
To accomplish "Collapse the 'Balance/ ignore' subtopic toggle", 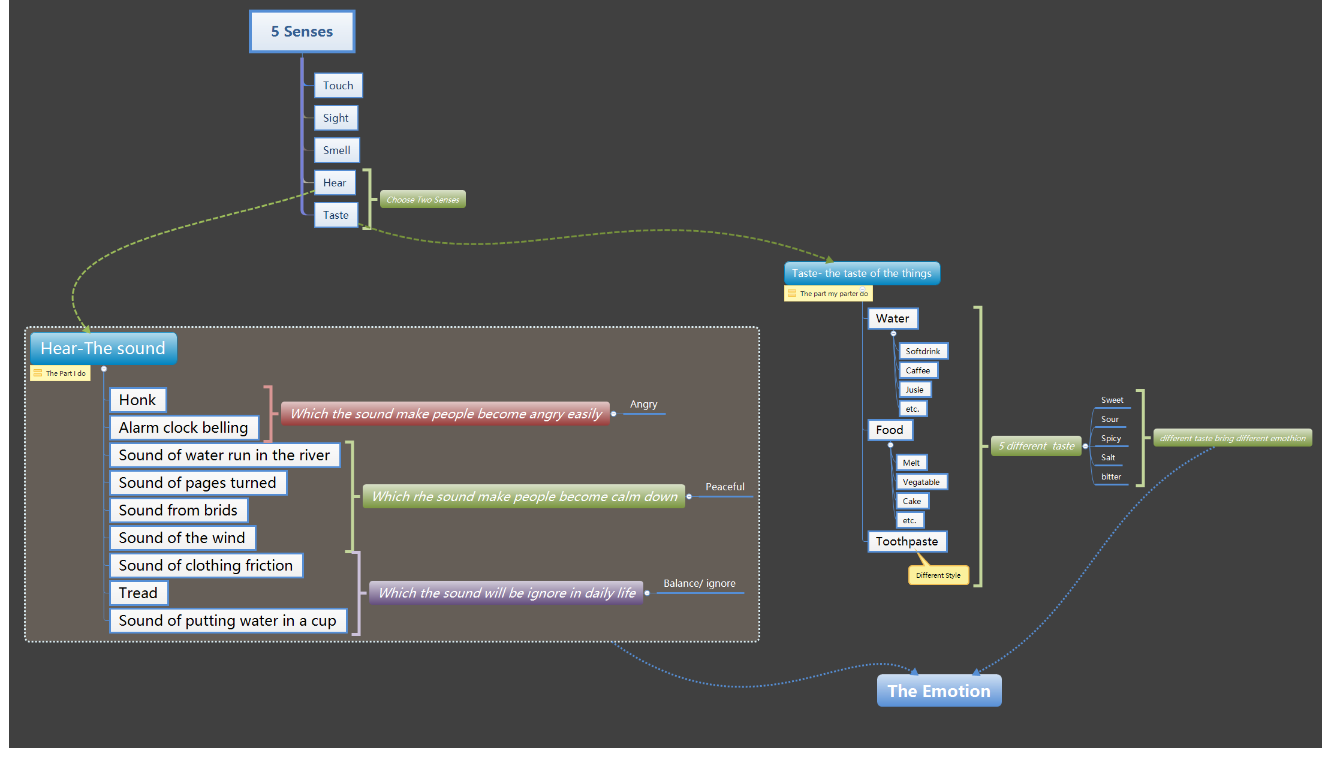I will click(647, 593).
